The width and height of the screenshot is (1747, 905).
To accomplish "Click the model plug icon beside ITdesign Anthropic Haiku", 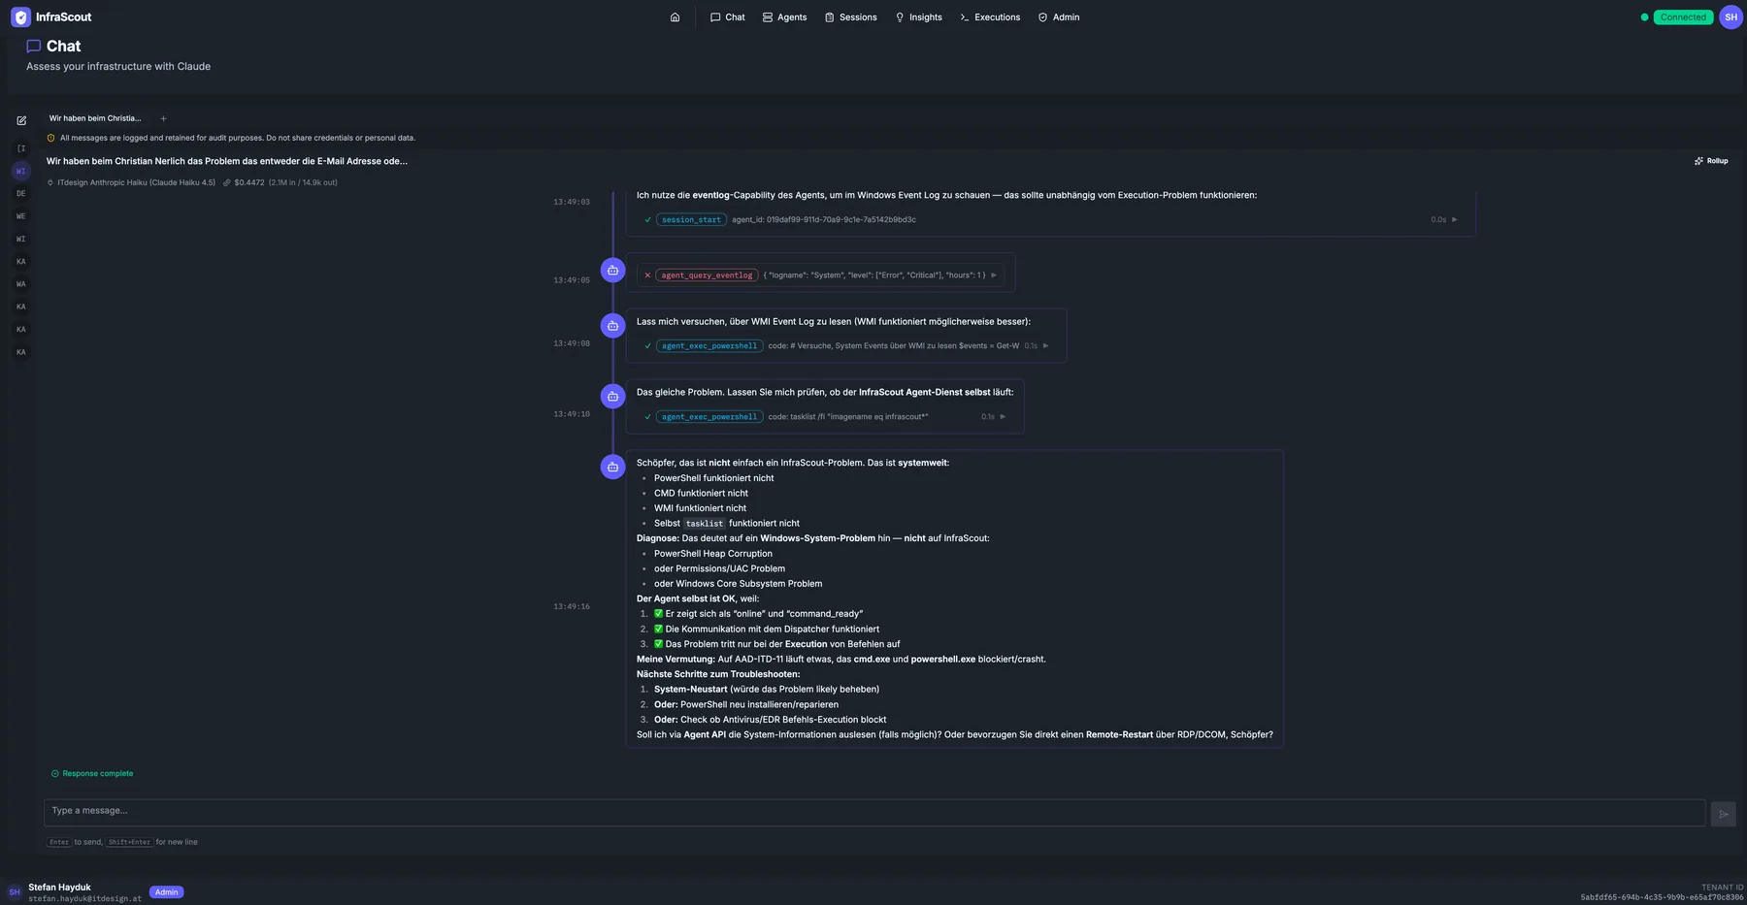I will coord(50,182).
